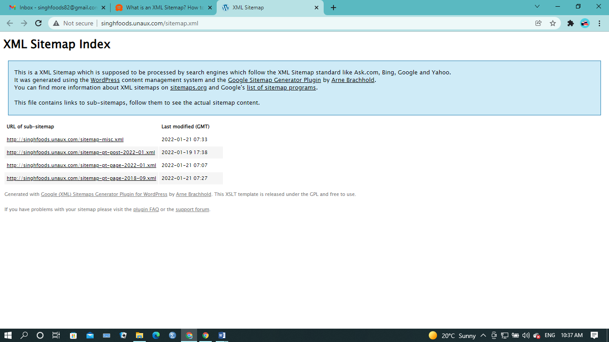Open the Chrome profile avatar

pyautogui.click(x=585, y=23)
